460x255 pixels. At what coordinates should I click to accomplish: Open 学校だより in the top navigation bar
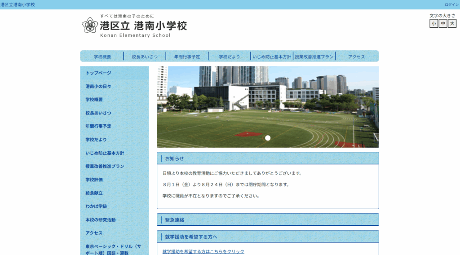[x=229, y=57]
